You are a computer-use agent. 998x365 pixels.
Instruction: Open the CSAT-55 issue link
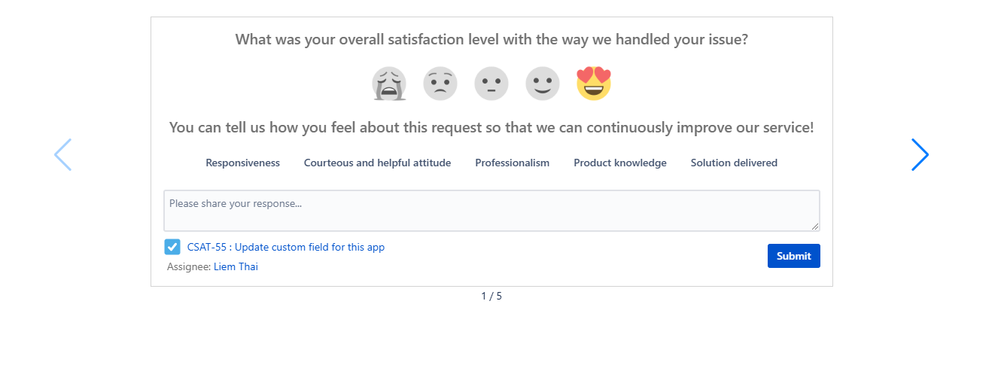pyautogui.click(x=286, y=247)
